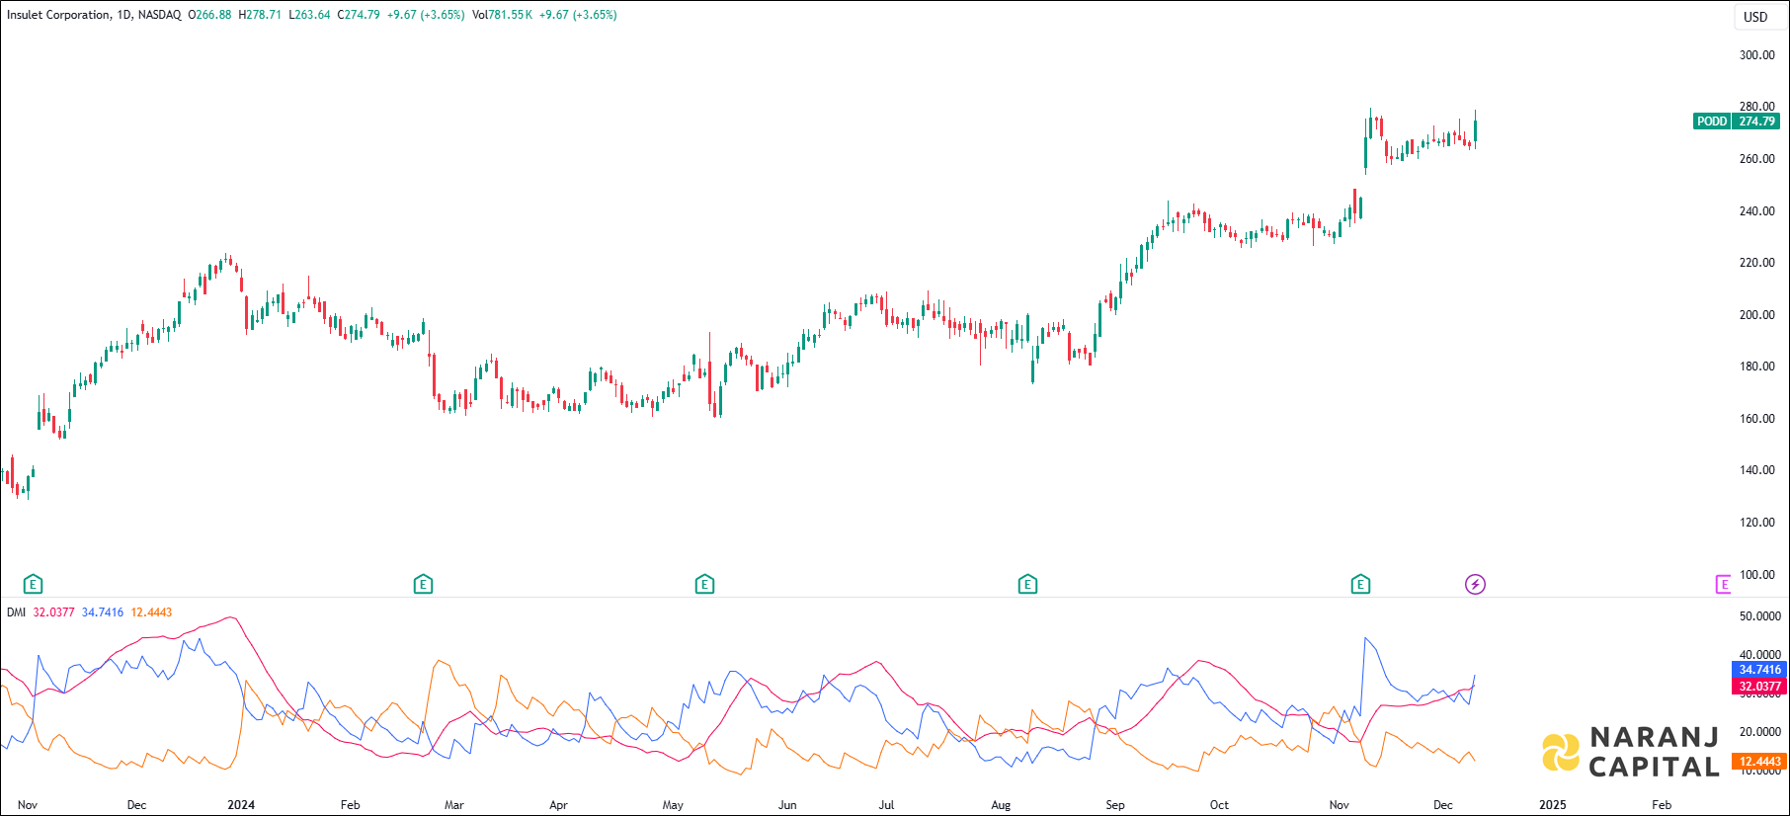Click the blue 34.7416 axis value tag

(1759, 670)
